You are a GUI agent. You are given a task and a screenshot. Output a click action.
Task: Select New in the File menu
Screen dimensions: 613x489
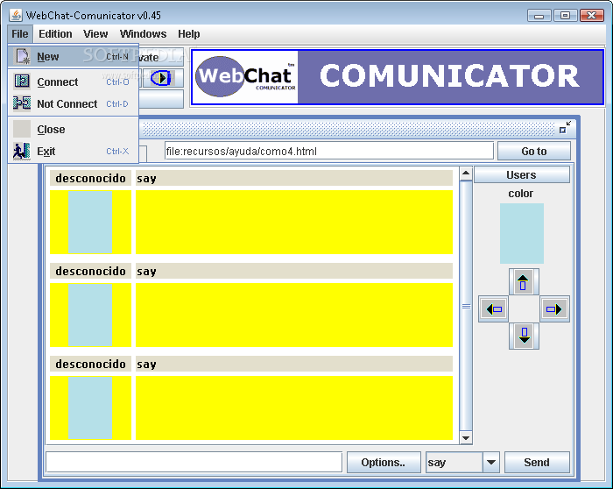[73, 57]
